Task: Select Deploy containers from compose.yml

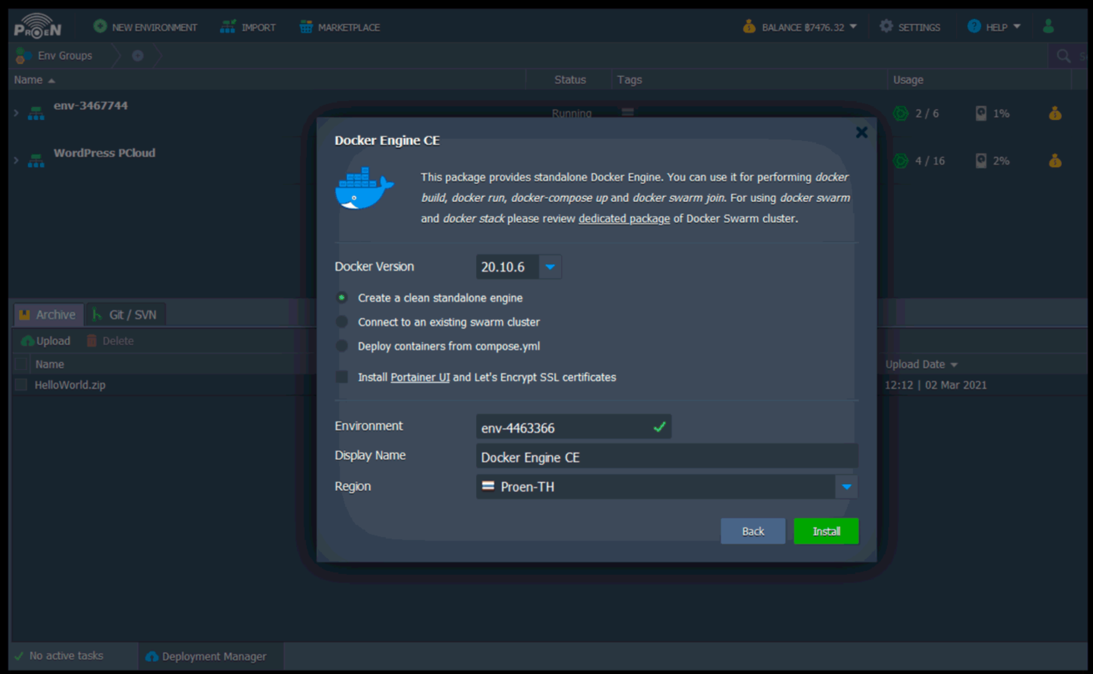Action: click(x=342, y=346)
